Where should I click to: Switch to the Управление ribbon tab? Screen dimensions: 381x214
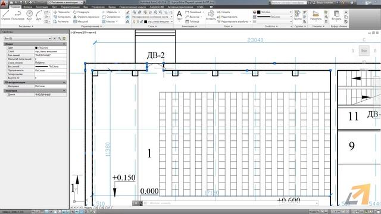[x=98, y=7]
